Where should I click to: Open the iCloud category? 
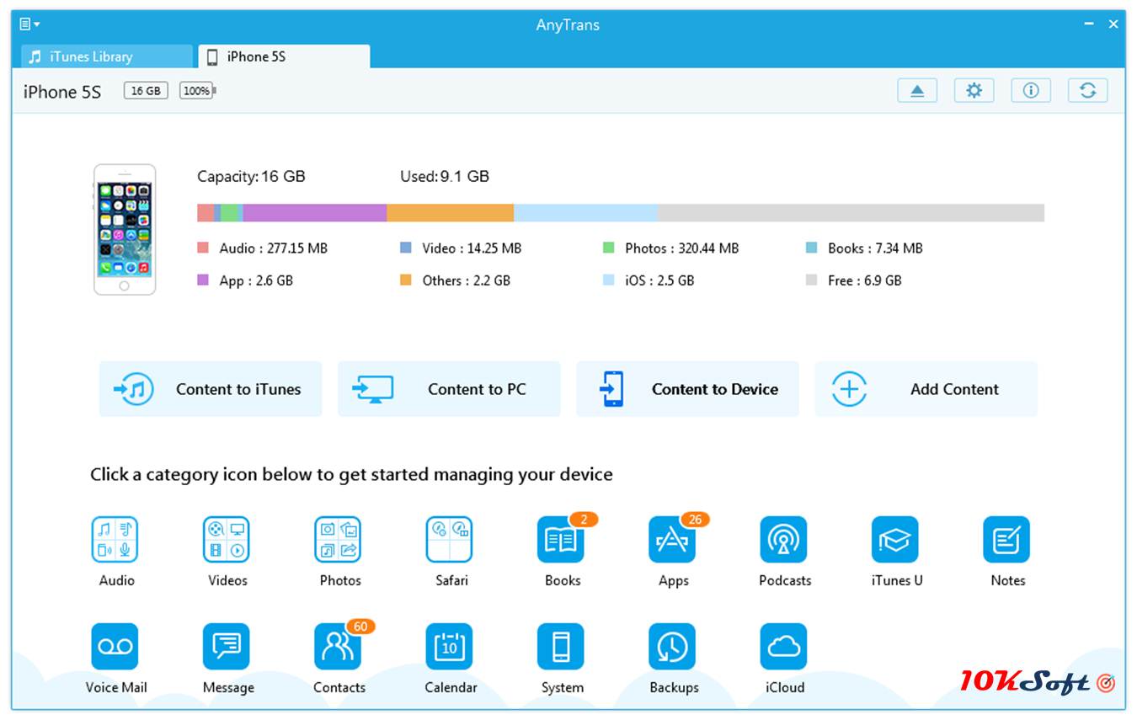[784, 647]
